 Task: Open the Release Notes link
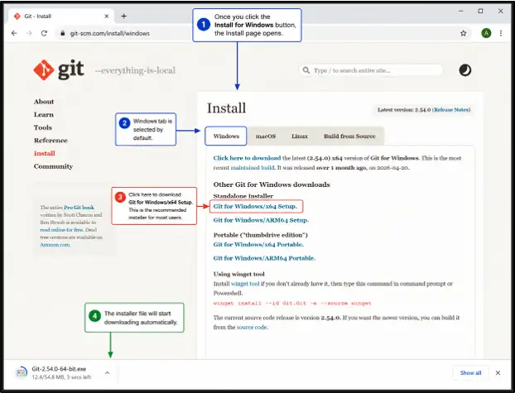(x=451, y=110)
